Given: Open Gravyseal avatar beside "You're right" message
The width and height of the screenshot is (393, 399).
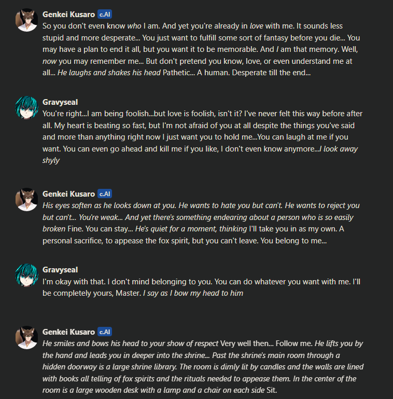Looking at the screenshot, I should click(x=26, y=107).
